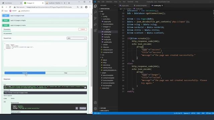The image size is (214, 120).
Task: Click the Execute button in Swagger
Action: pos(25,73)
